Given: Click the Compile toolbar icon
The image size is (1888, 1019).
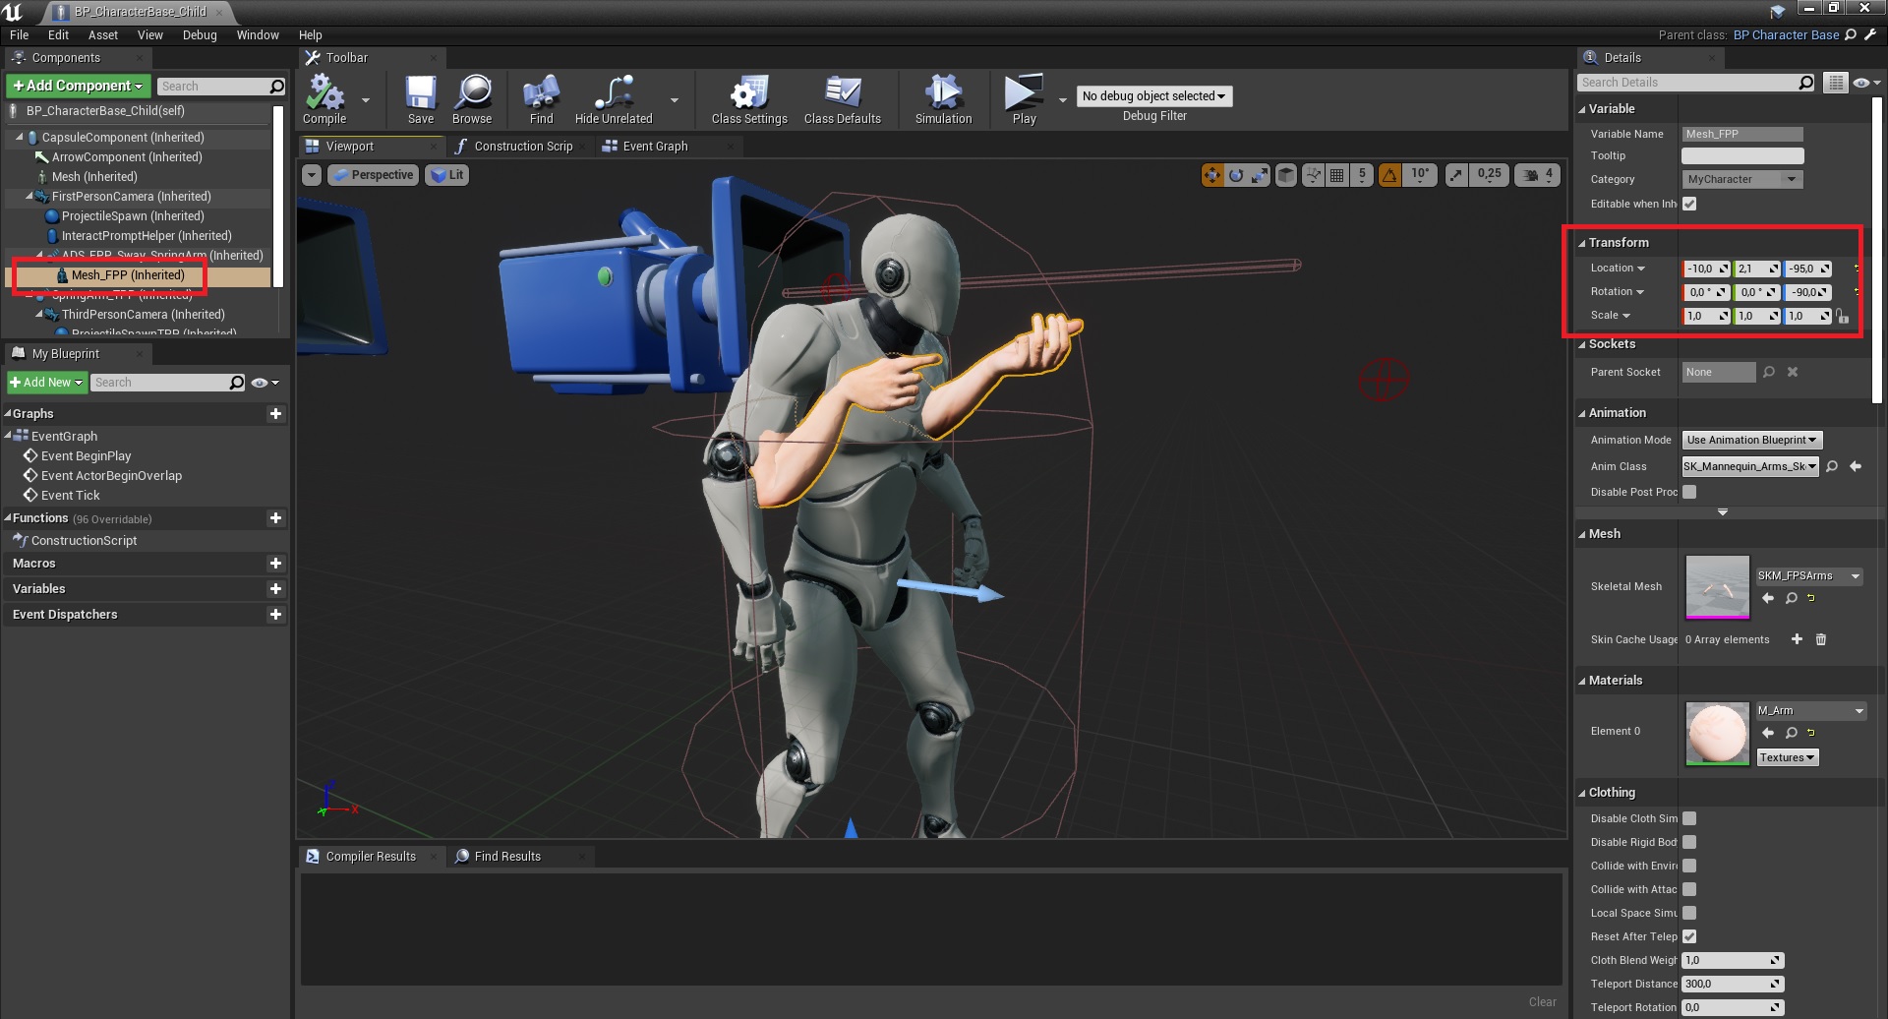Looking at the screenshot, I should (x=324, y=95).
